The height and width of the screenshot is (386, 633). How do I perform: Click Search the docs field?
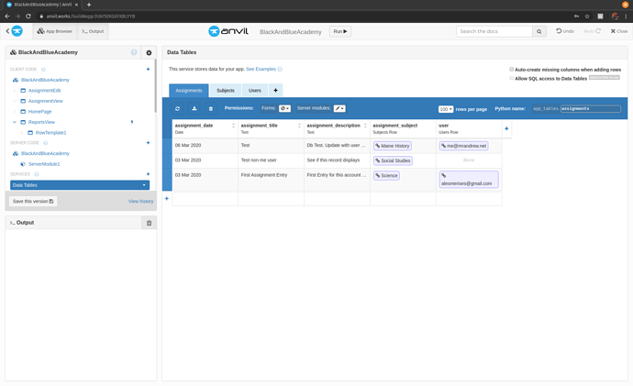(x=494, y=31)
